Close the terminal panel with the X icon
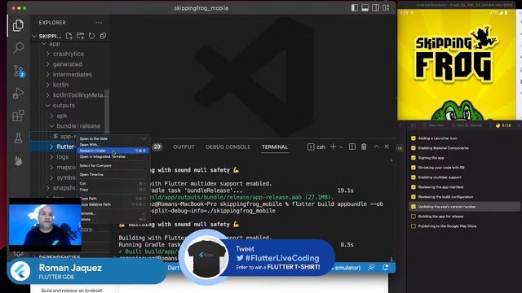Image resolution: width=522 pixels, height=293 pixels. point(387,146)
